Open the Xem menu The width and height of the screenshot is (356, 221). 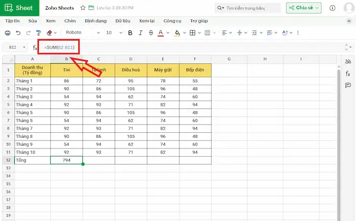tap(50, 21)
